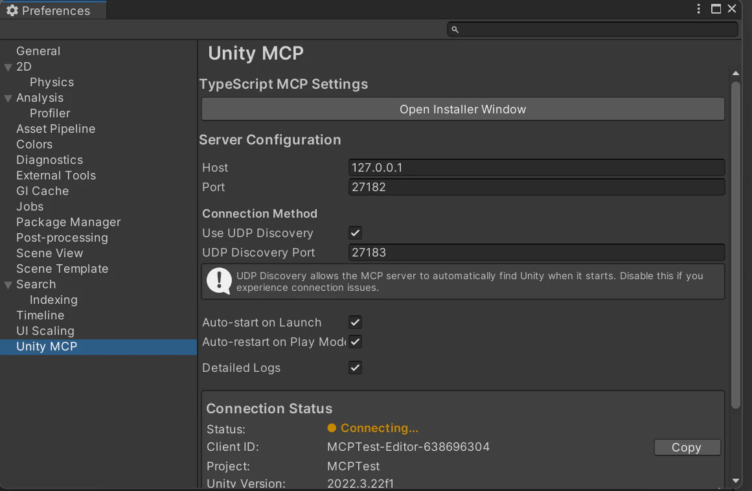Click the Connection Method heading
Viewport: 752px width, 491px height.
coord(260,213)
